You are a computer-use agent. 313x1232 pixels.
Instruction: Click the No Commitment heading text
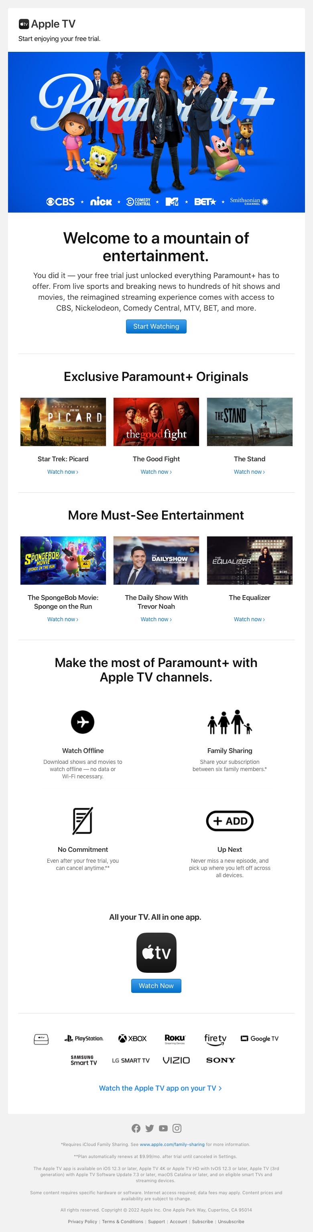(83, 849)
